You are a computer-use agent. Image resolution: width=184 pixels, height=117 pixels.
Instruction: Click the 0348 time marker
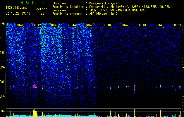pos(142,25)
